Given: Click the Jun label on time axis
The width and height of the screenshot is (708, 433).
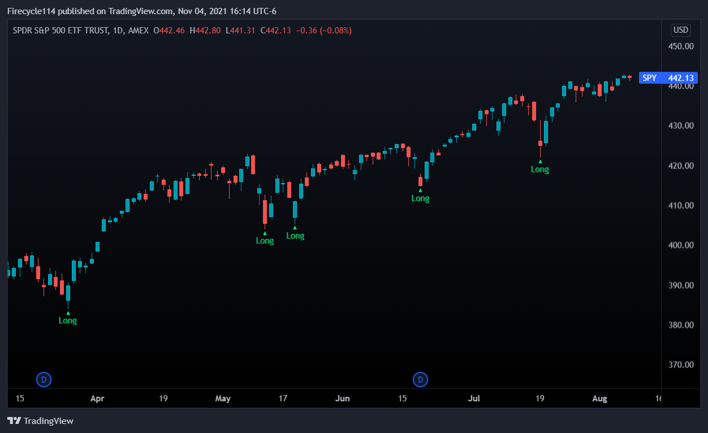Looking at the screenshot, I should pos(342,399).
